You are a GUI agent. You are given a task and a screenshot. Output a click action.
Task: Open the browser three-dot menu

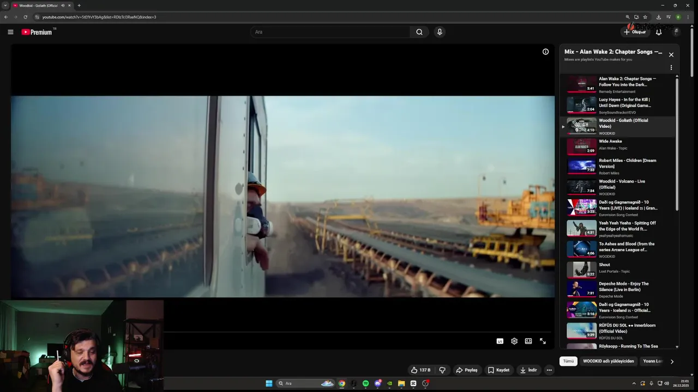click(689, 17)
